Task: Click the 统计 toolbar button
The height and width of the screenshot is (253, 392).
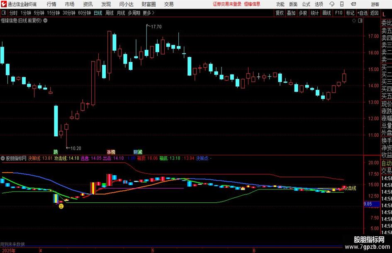Action: pos(314,13)
